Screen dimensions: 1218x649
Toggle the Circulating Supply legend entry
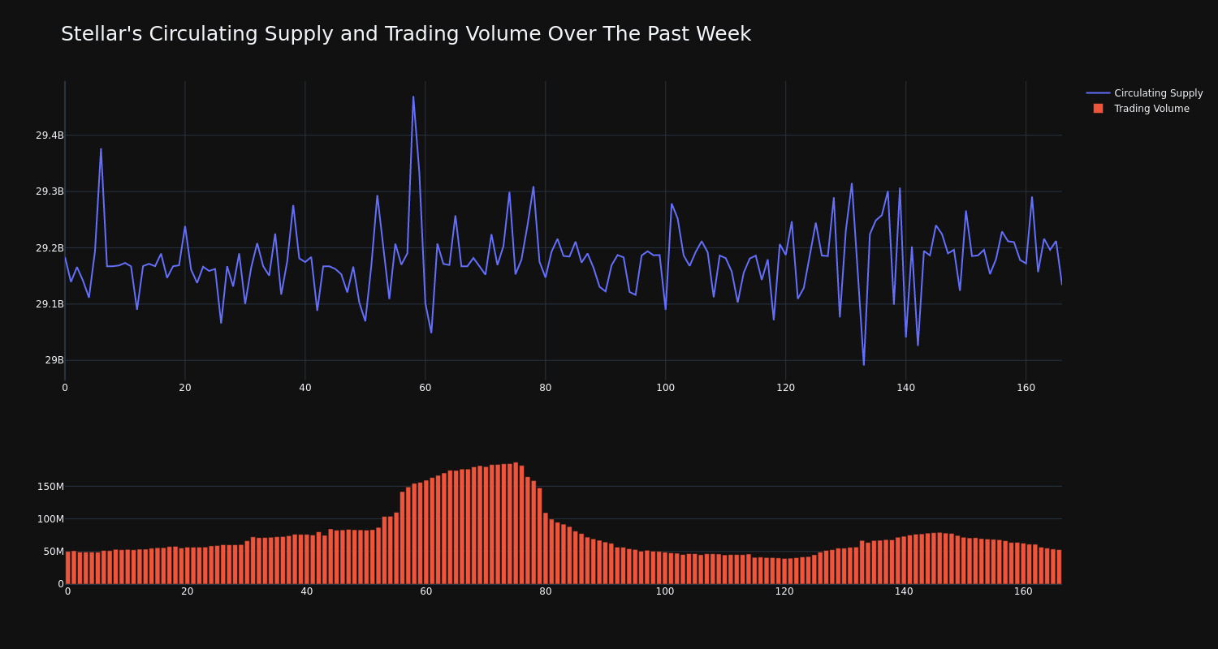pos(1144,93)
